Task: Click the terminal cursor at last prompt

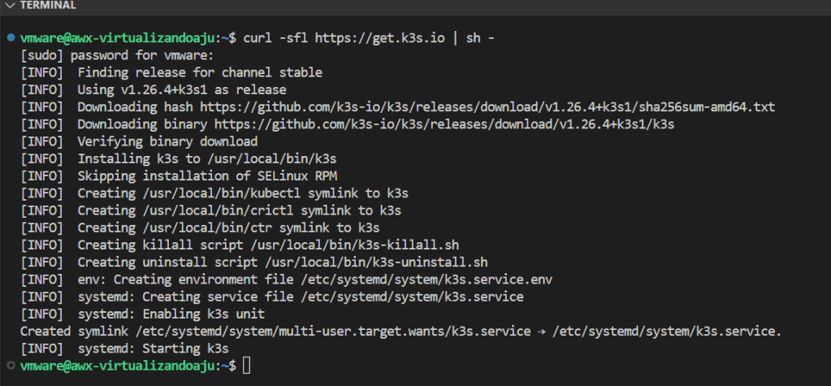Action: (246, 366)
